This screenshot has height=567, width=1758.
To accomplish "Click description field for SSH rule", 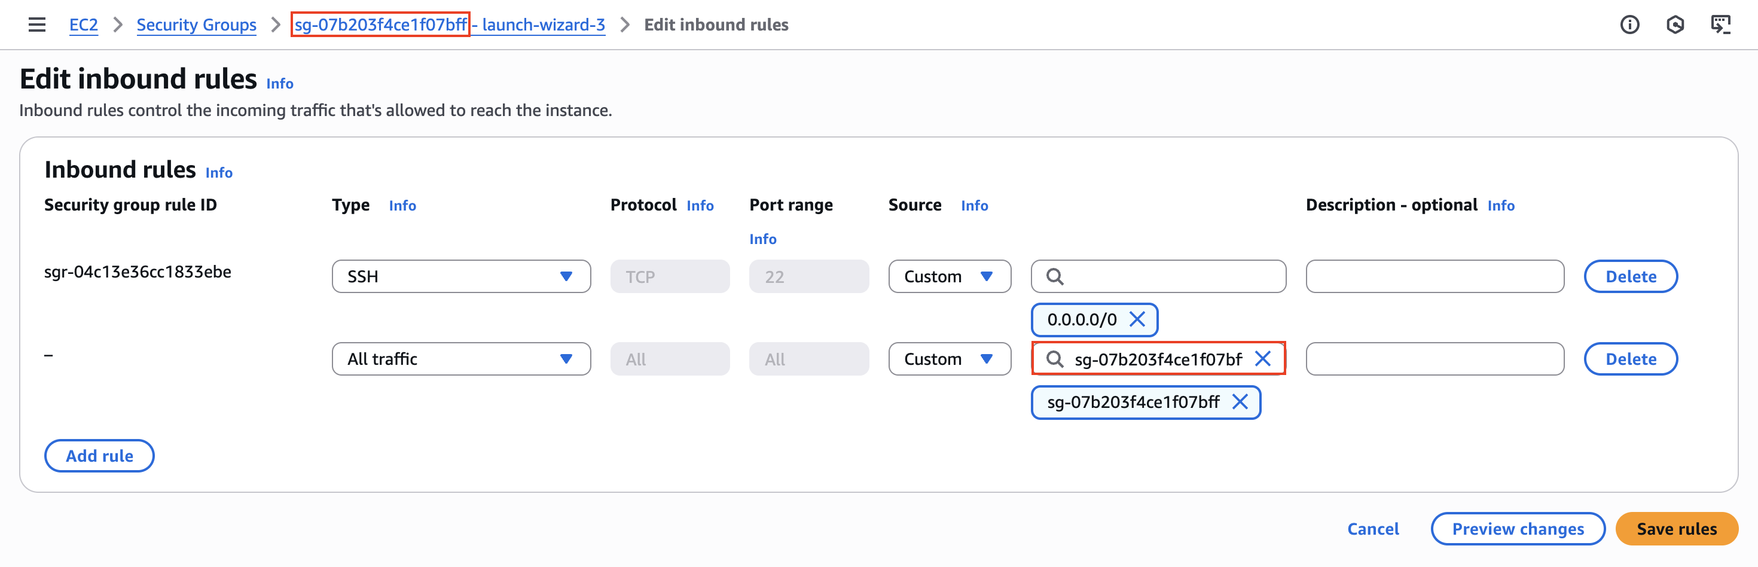I will tap(1434, 276).
